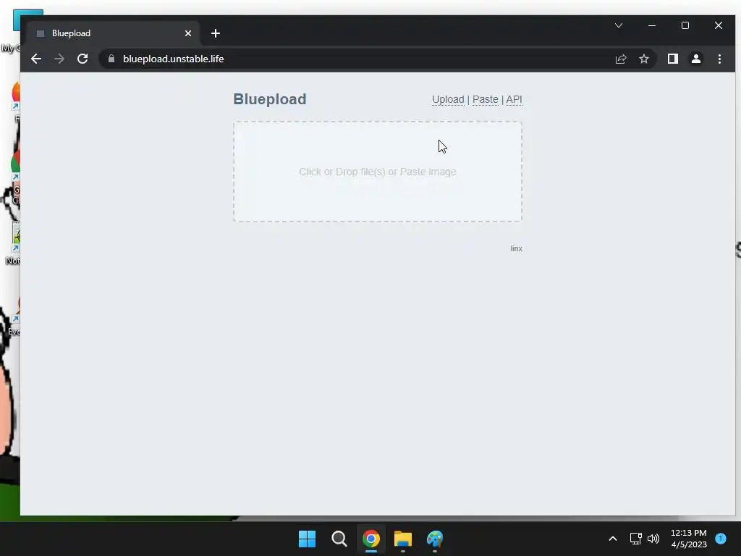Close the Bluepload tab

[188, 33]
